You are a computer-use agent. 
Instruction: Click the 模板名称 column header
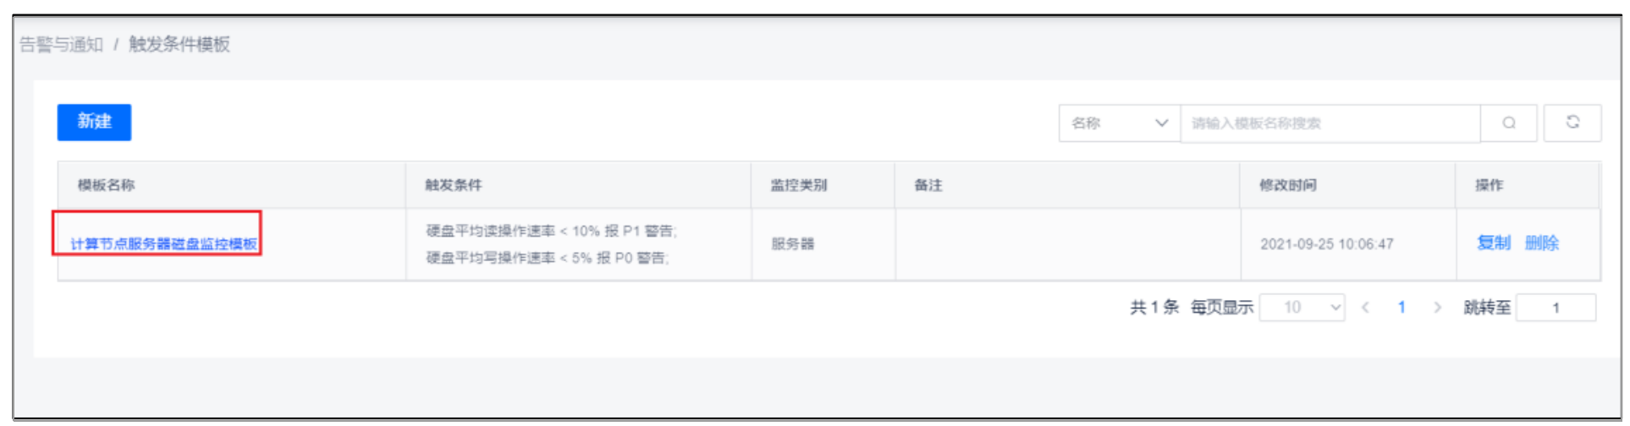(107, 185)
